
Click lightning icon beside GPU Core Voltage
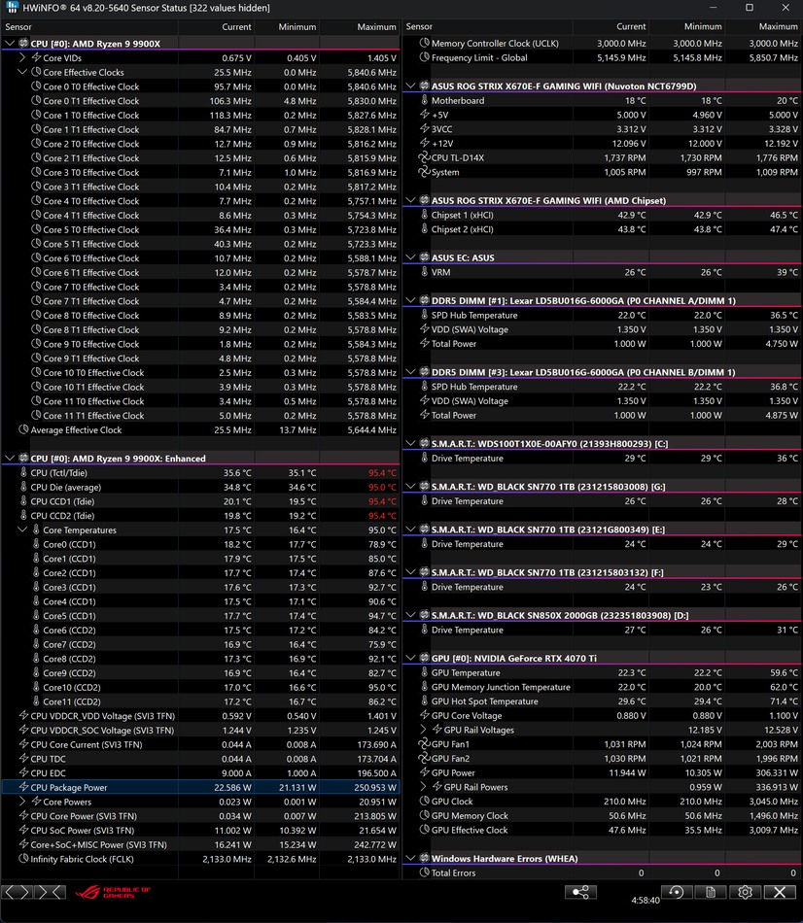click(x=424, y=716)
